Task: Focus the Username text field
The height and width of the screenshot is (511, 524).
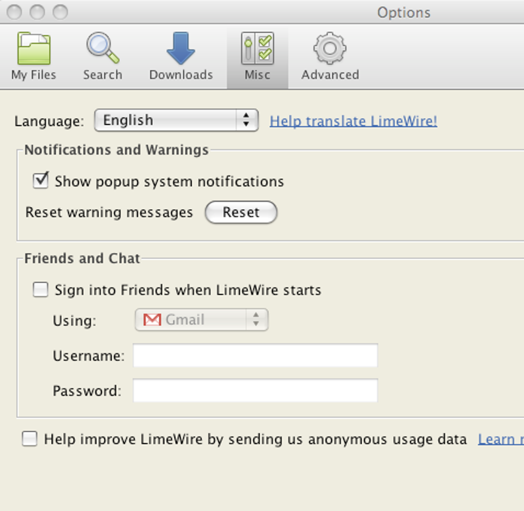Action: [255, 356]
